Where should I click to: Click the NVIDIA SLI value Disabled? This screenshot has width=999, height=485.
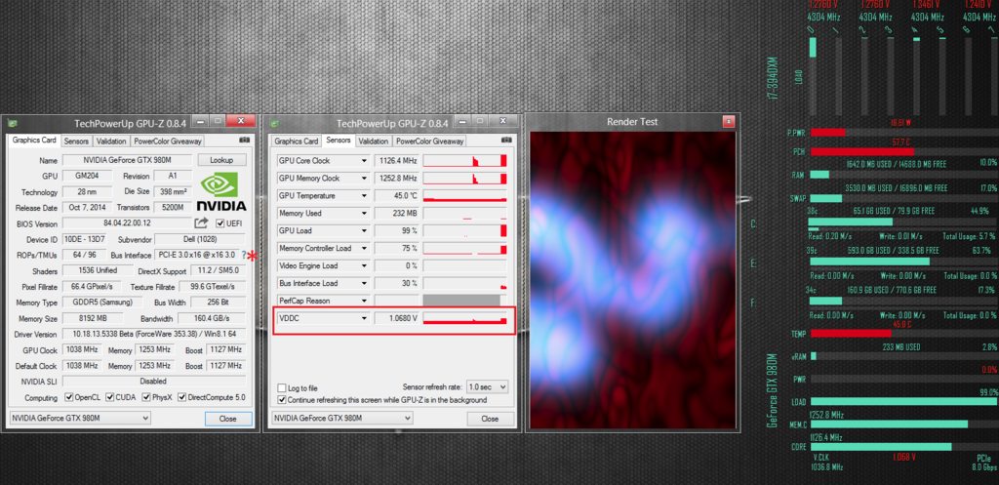point(153,382)
